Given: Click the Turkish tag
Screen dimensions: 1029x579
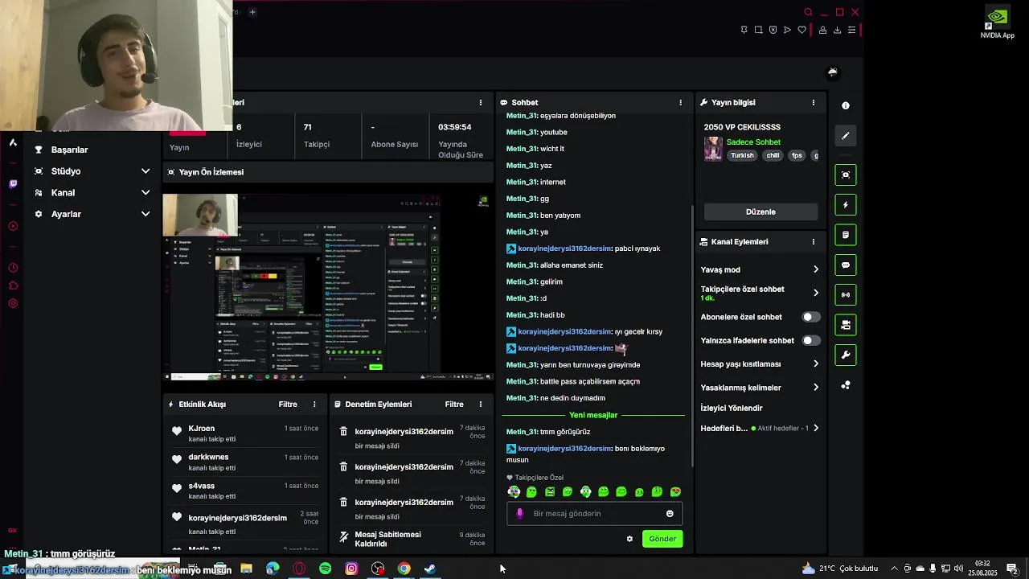Looking at the screenshot, I should (742, 155).
